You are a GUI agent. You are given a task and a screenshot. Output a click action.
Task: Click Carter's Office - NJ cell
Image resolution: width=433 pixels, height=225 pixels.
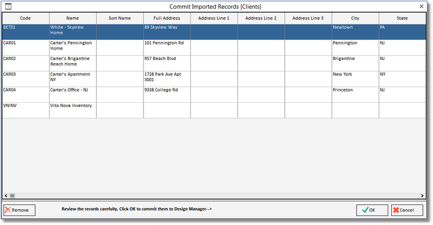pyautogui.click(x=73, y=95)
